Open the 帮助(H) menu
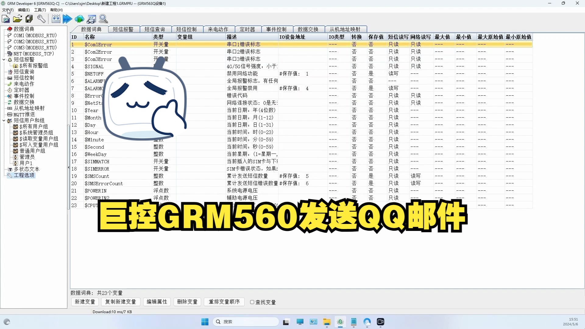 pos(56,10)
